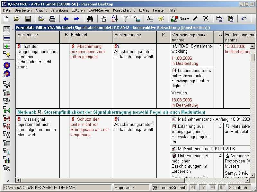Click the lightbulb icon in left sidebar
The width and height of the screenshot is (257, 192).
7,54
